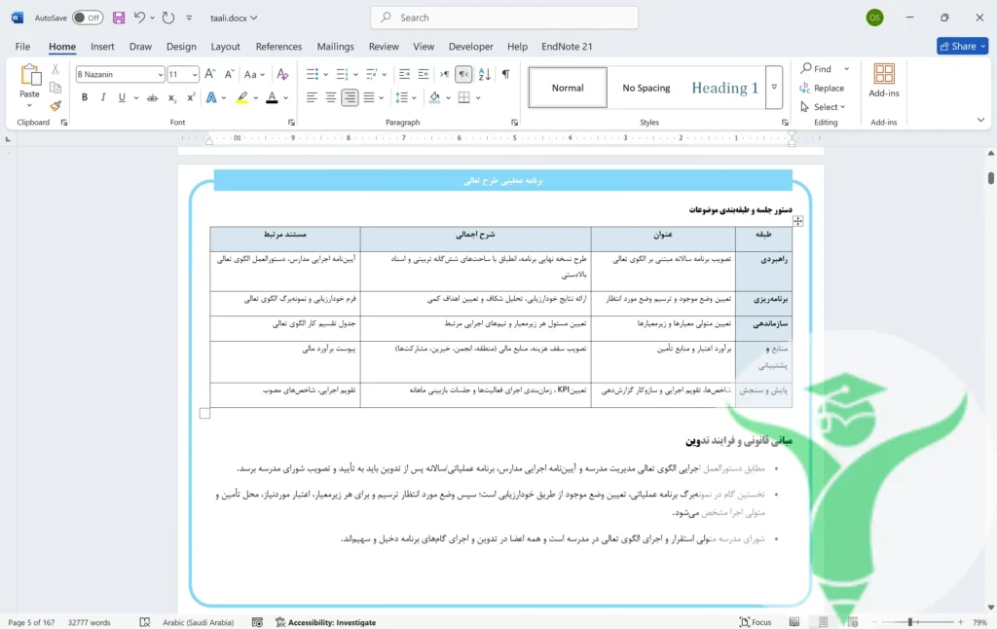Image resolution: width=997 pixels, height=629 pixels.
Task: Open numbering list dropdown arrow
Action: (354, 75)
